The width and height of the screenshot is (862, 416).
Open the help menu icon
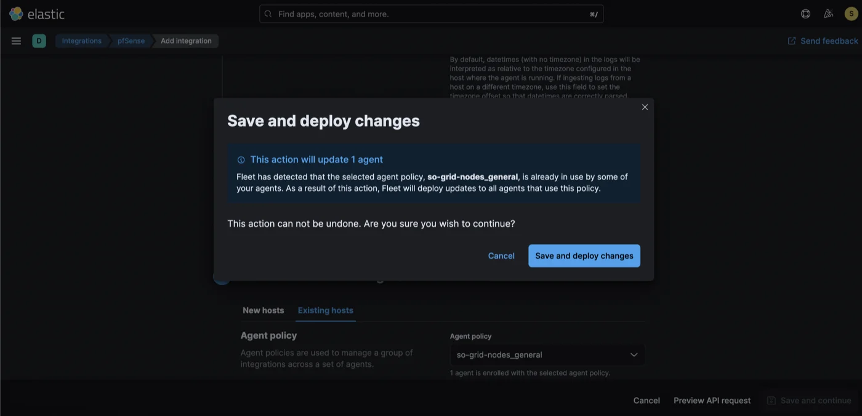coord(805,14)
